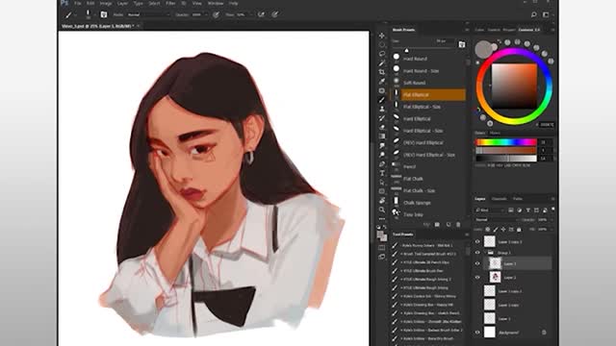Filter layers by pixel layer icon
The width and height of the screenshot is (616, 346).
(511, 210)
